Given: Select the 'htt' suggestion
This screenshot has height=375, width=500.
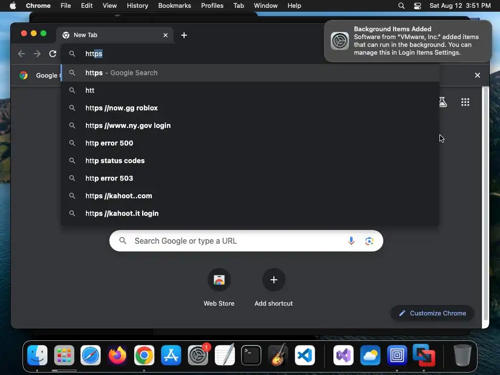Looking at the screenshot, I should [250, 90].
